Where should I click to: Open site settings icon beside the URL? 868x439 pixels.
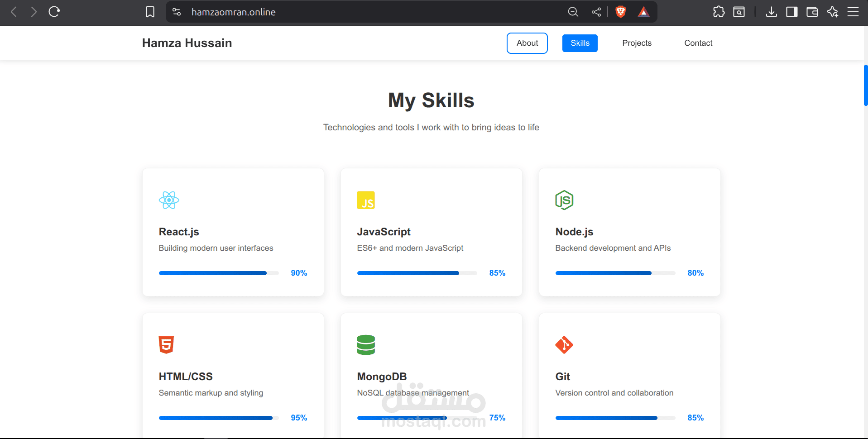click(x=177, y=12)
